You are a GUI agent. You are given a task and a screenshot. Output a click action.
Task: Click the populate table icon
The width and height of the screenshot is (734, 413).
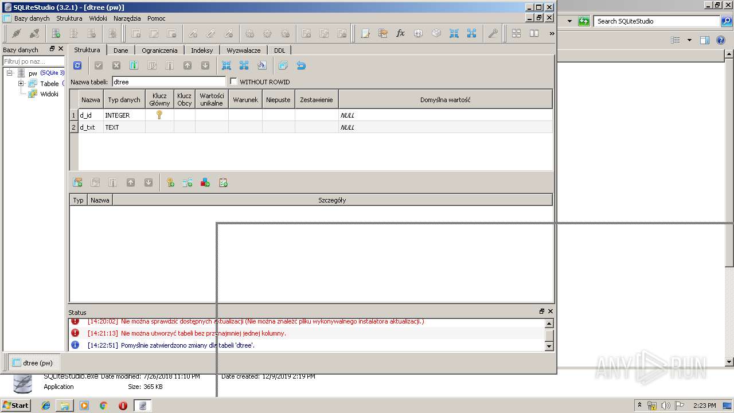pos(261,65)
